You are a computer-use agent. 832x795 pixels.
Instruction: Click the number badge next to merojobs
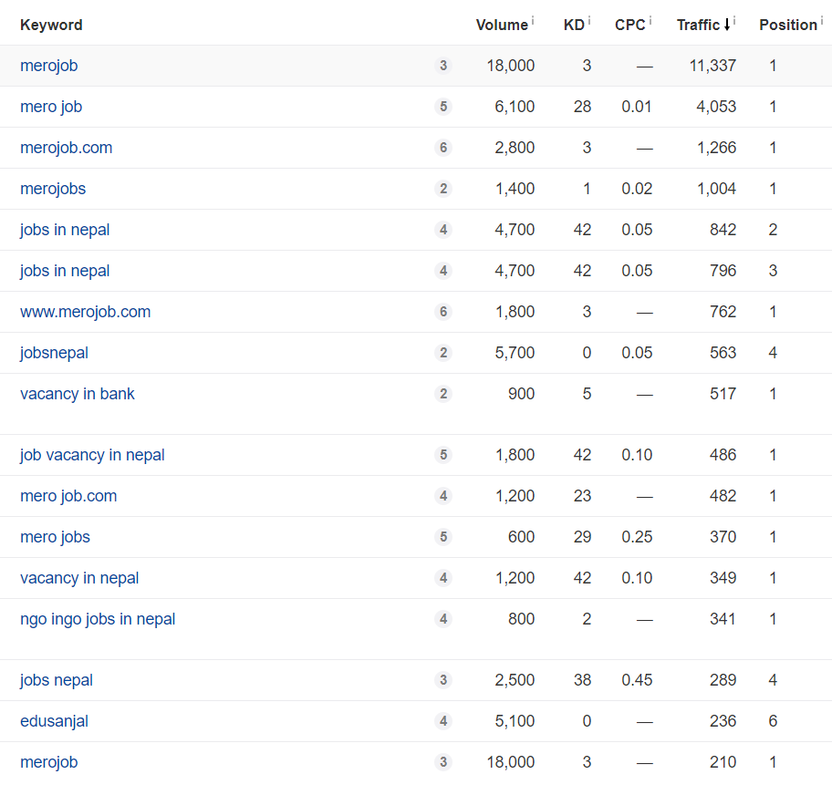click(x=443, y=189)
